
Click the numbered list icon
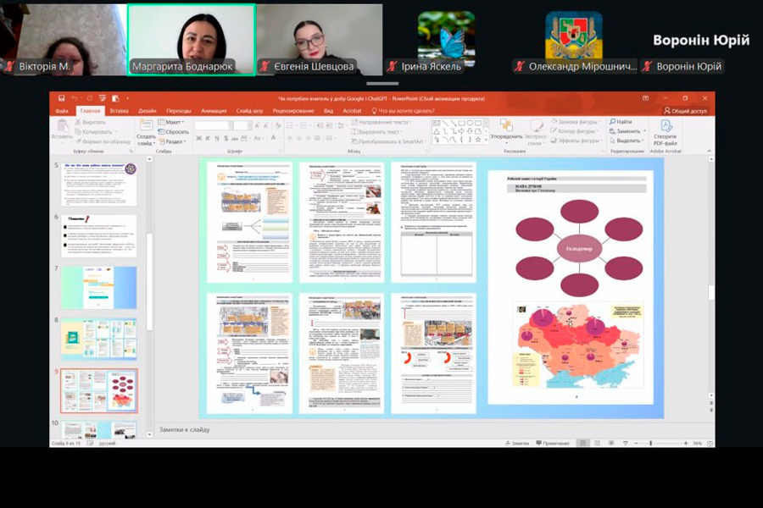(305, 125)
